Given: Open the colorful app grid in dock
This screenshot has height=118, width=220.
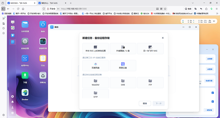Looking at the screenshot, I should [13, 28].
